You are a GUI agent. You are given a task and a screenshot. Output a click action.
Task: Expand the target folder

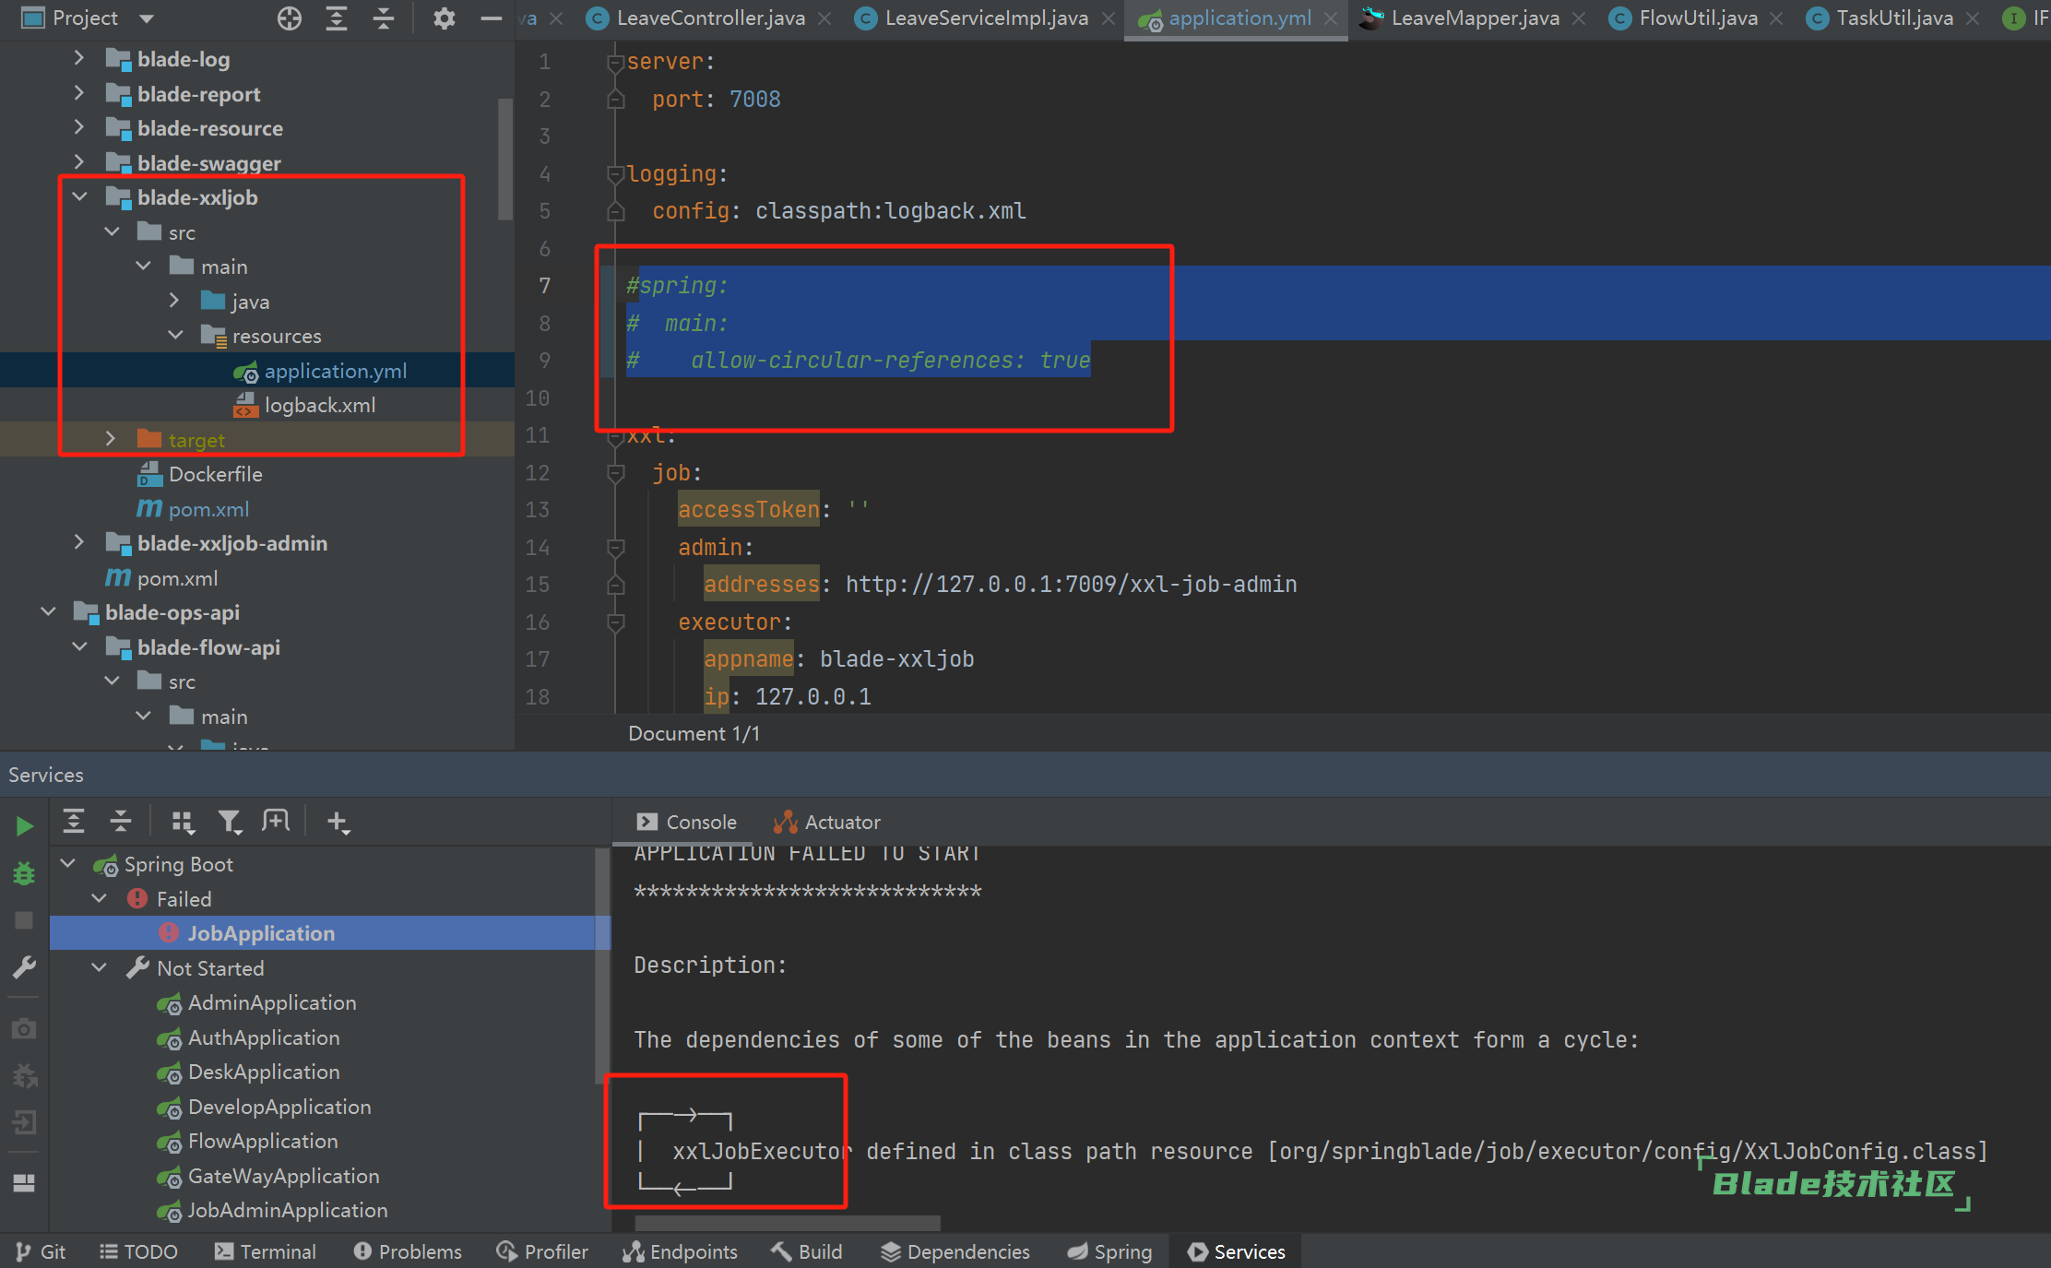(x=111, y=439)
